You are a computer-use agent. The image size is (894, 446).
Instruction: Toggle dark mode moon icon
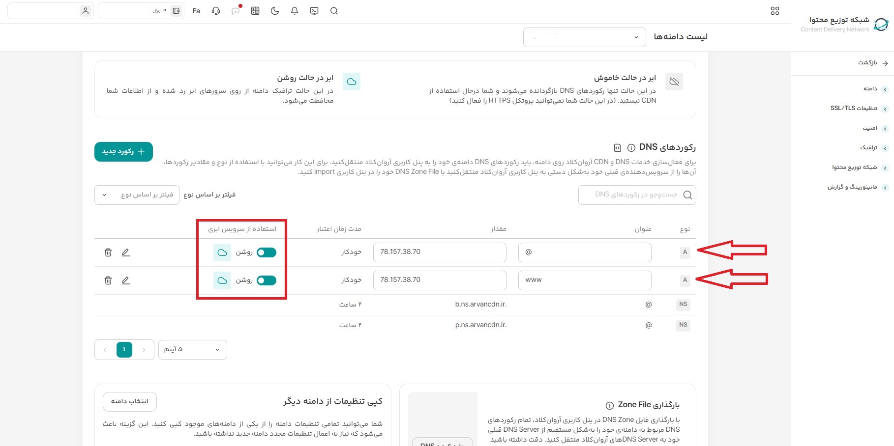tap(275, 11)
